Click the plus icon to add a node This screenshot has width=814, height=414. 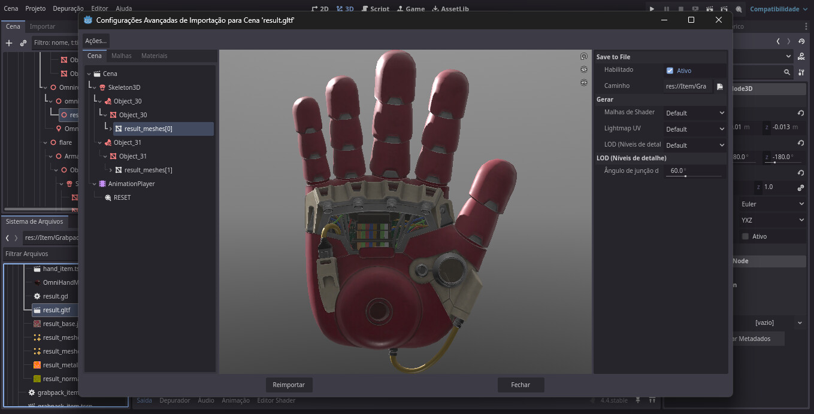(9, 43)
